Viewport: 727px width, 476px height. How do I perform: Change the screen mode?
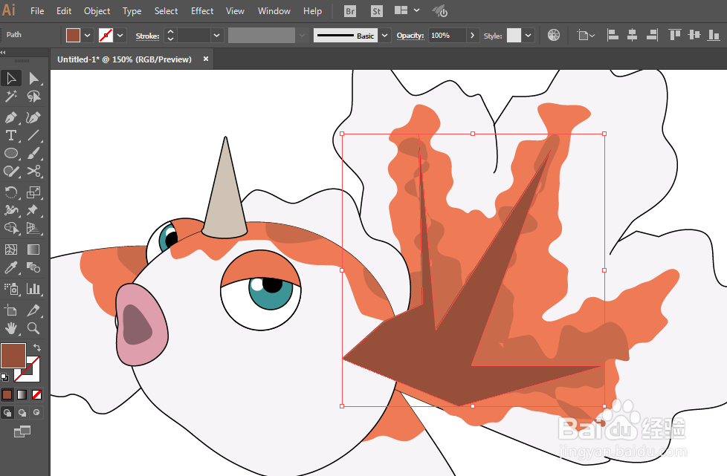click(x=22, y=431)
